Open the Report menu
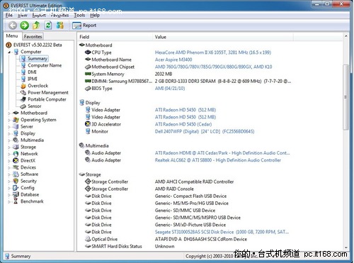 tap(39, 15)
